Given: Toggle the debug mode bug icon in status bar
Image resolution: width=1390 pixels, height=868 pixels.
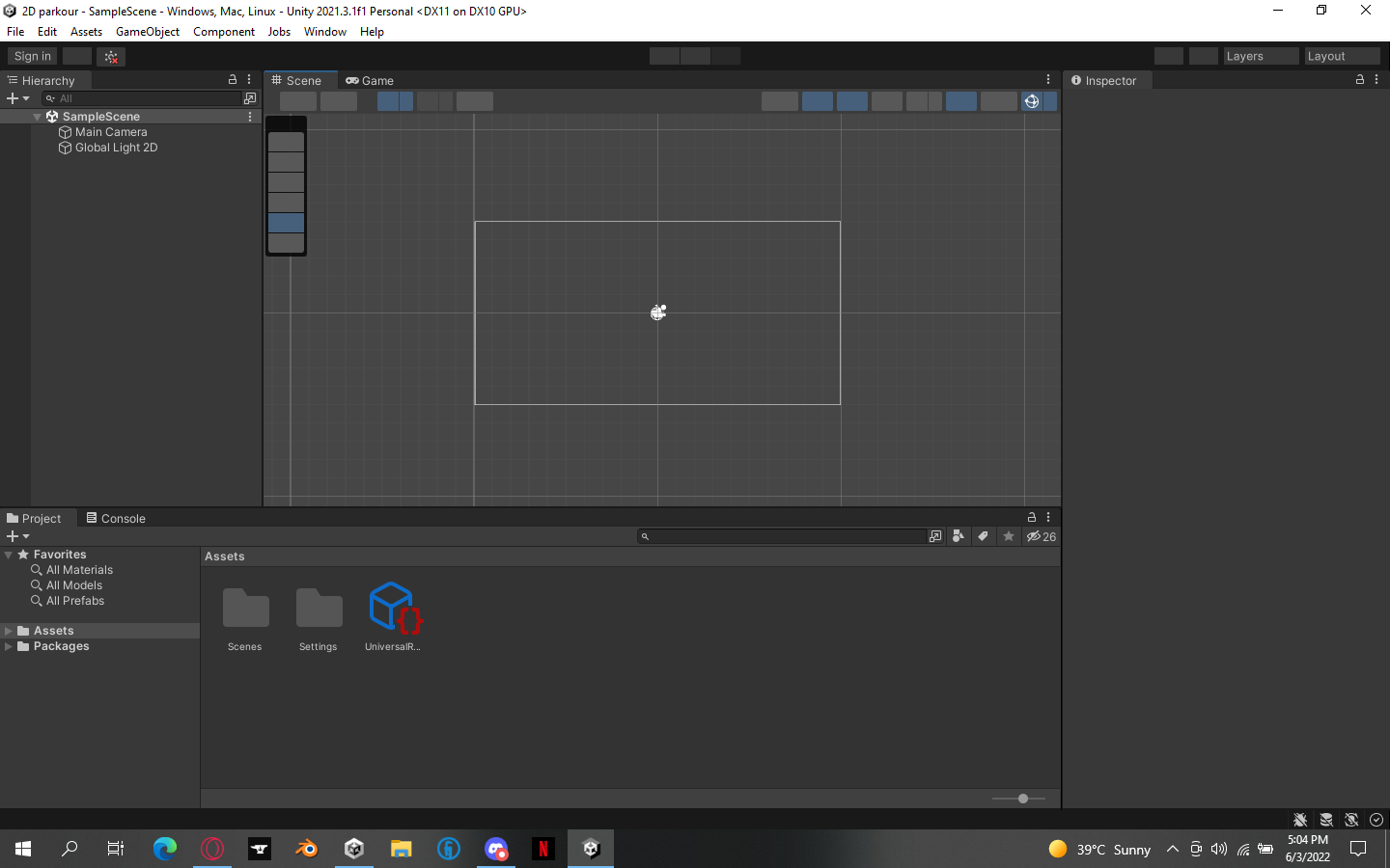Looking at the screenshot, I should tap(1300, 820).
